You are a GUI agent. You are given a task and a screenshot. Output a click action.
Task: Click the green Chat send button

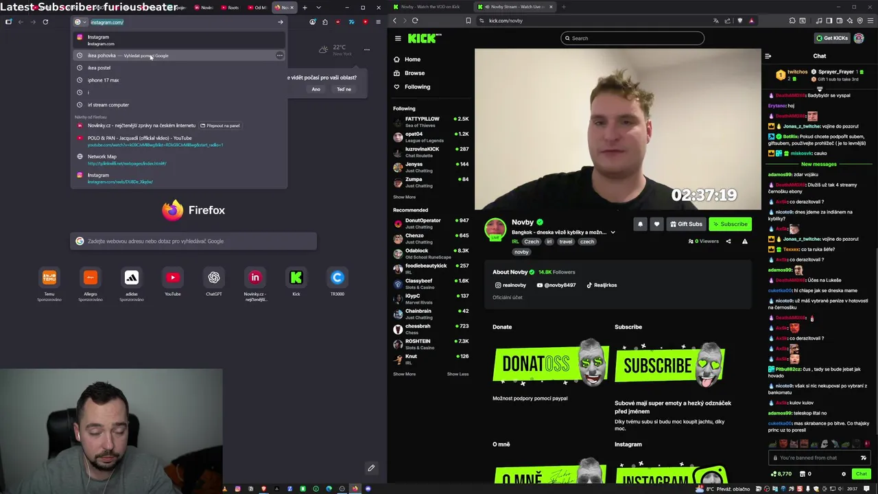861,474
